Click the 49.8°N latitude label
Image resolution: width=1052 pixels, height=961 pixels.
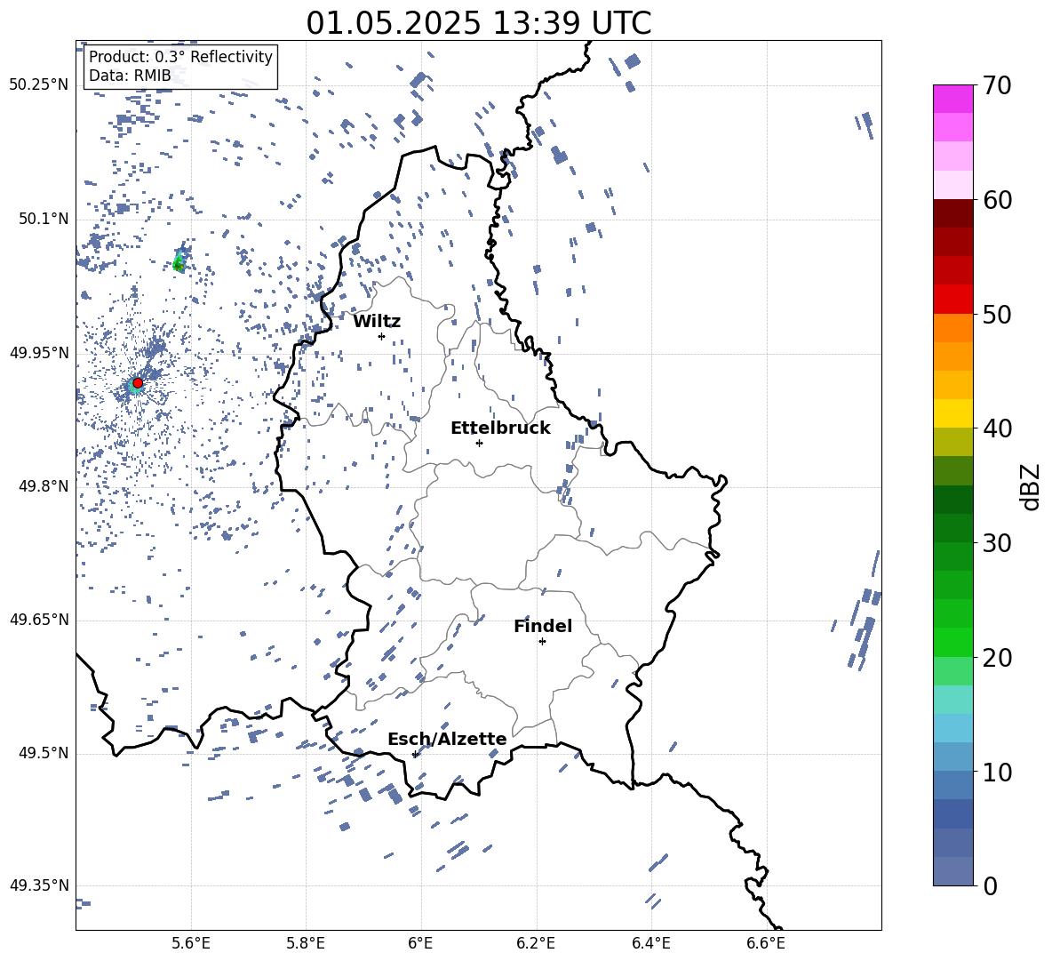point(44,486)
